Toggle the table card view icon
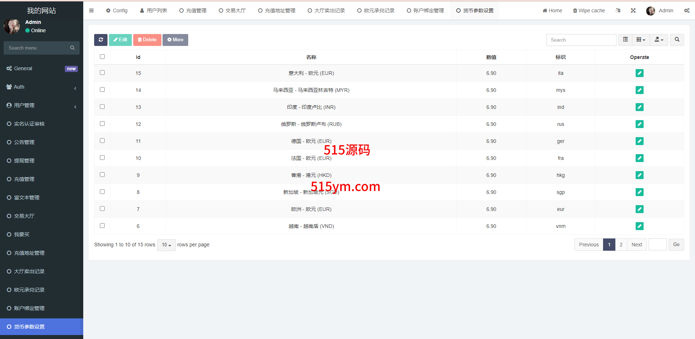 (x=625, y=40)
